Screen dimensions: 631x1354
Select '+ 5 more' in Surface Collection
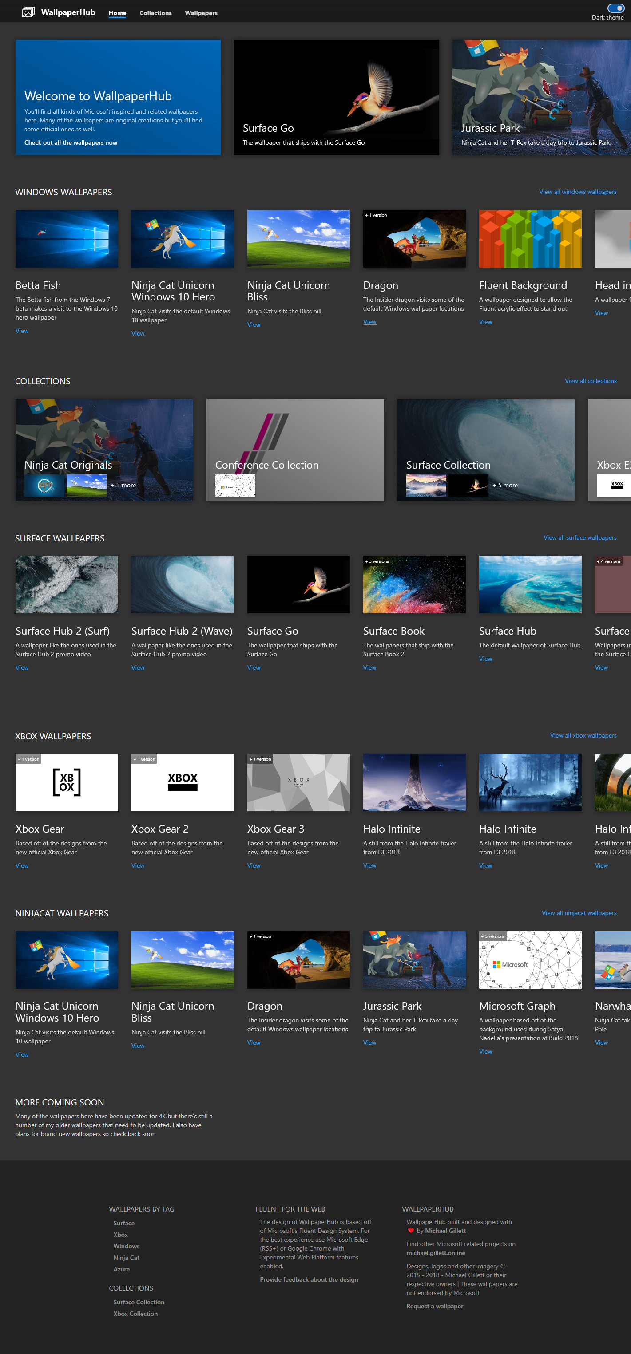(x=505, y=485)
